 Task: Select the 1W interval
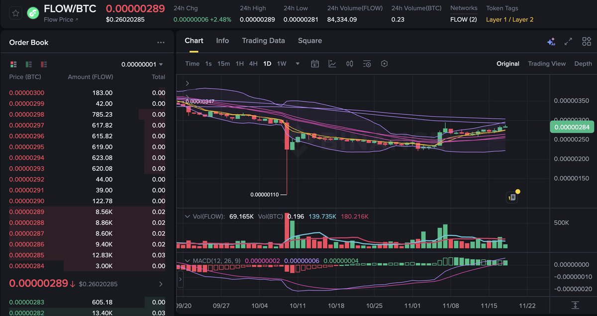click(x=282, y=64)
